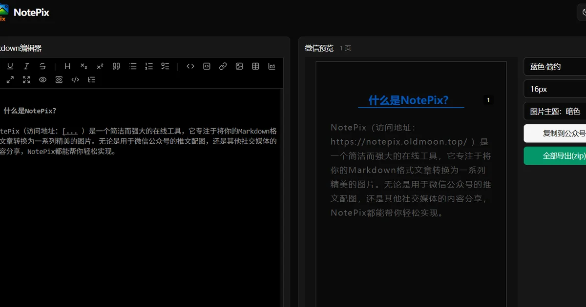Insert a hyperlink

[223, 66]
